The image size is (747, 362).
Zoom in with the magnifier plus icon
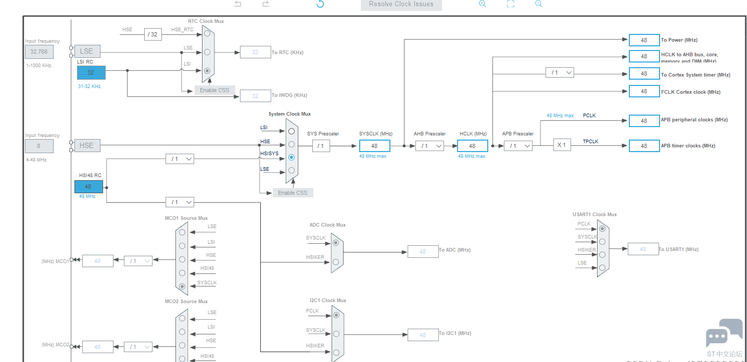(x=482, y=4)
